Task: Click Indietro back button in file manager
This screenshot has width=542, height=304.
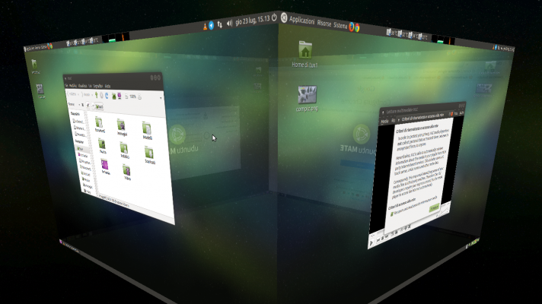Action: (72, 93)
